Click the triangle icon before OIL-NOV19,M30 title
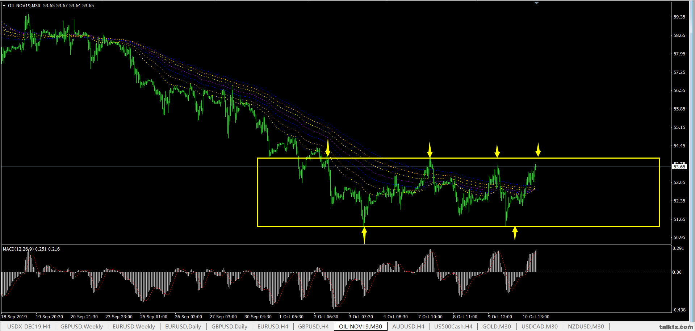Image resolution: width=695 pixels, height=331 pixels. pos(4,6)
